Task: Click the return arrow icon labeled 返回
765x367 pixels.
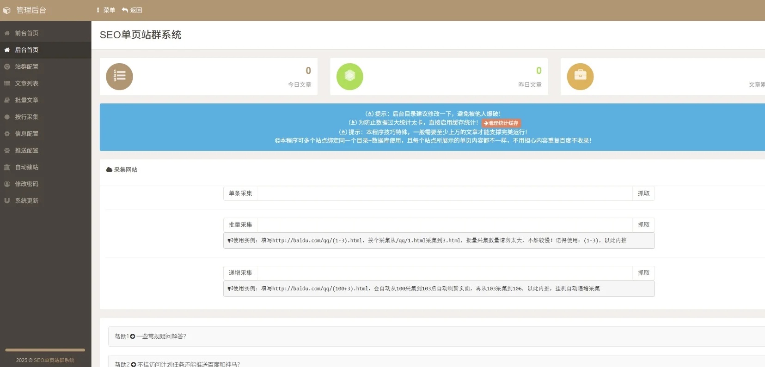Action: [x=125, y=10]
